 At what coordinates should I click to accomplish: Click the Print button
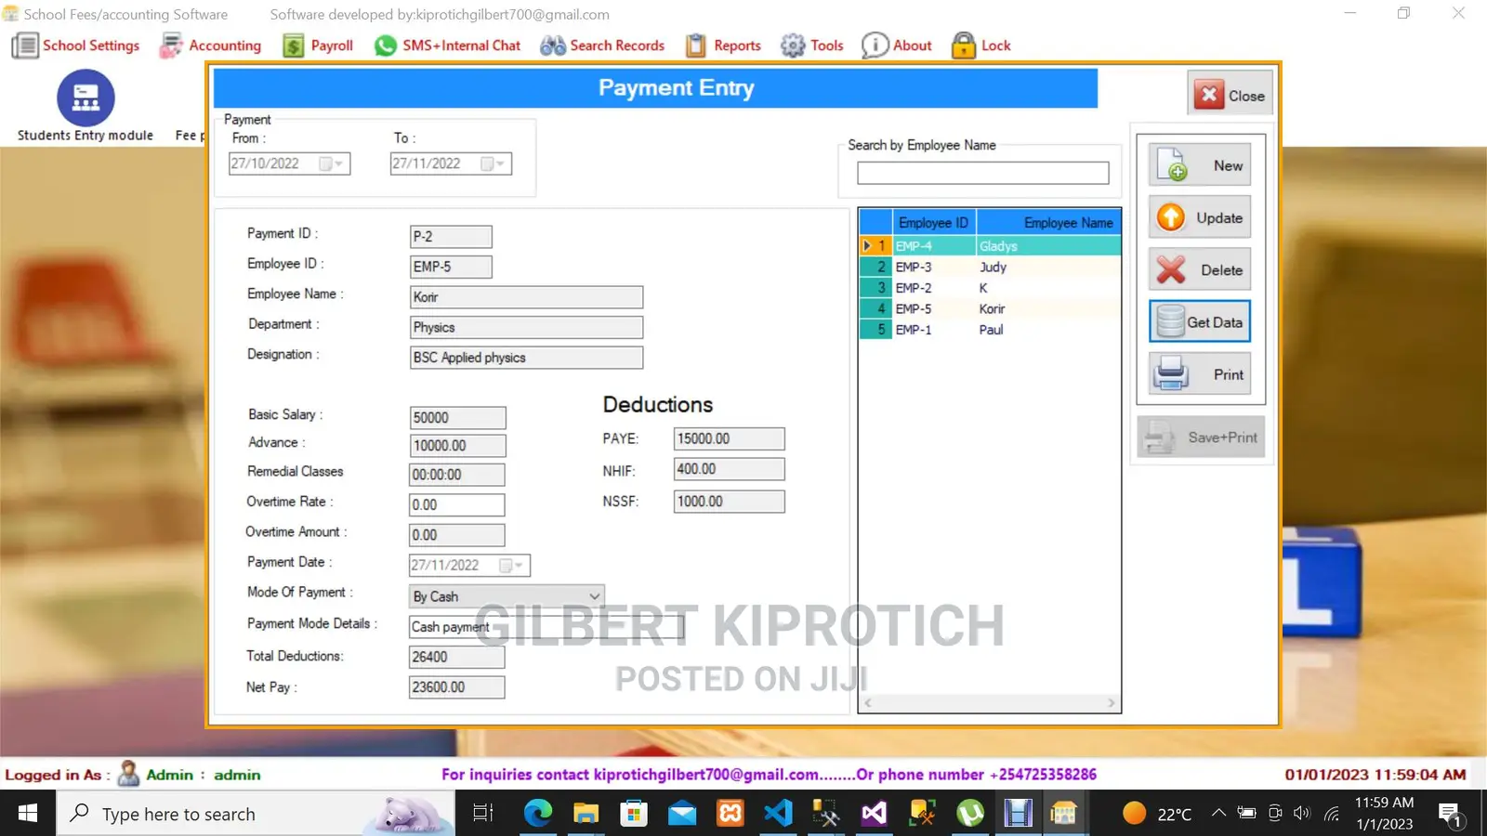pos(1200,374)
